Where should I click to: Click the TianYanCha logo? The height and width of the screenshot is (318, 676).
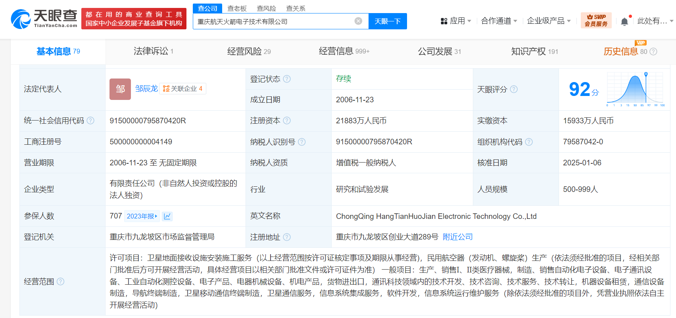(x=44, y=19)
